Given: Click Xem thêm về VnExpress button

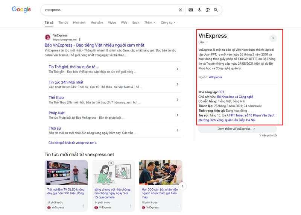Looking at the screenshot, I should (237, 129).
